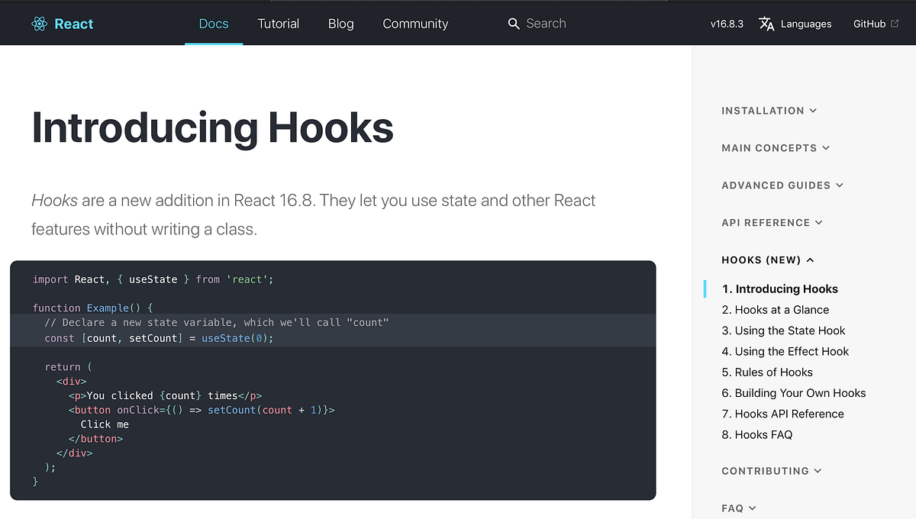Switch to the Tutorial tab
This screenshot has height=519, width=916.
point(278,24)
